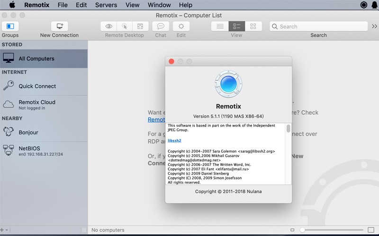379x236 pixels.
Task: Click the Bonjour swirl icon
Action: 9,132
